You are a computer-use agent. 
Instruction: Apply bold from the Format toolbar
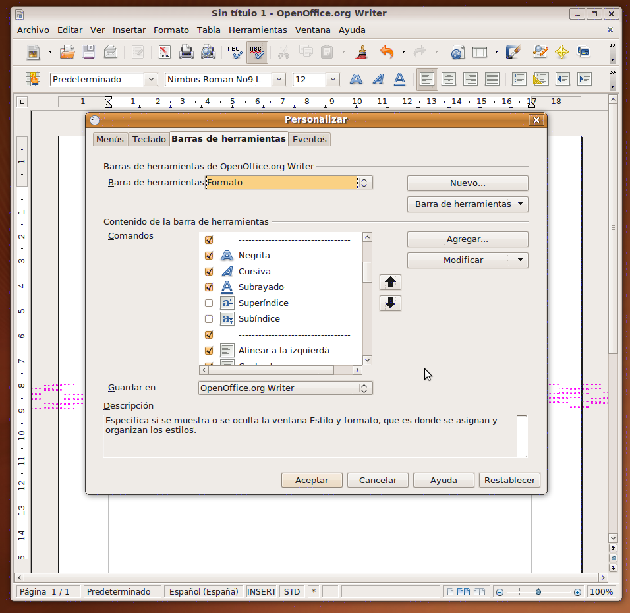[356, 79]
